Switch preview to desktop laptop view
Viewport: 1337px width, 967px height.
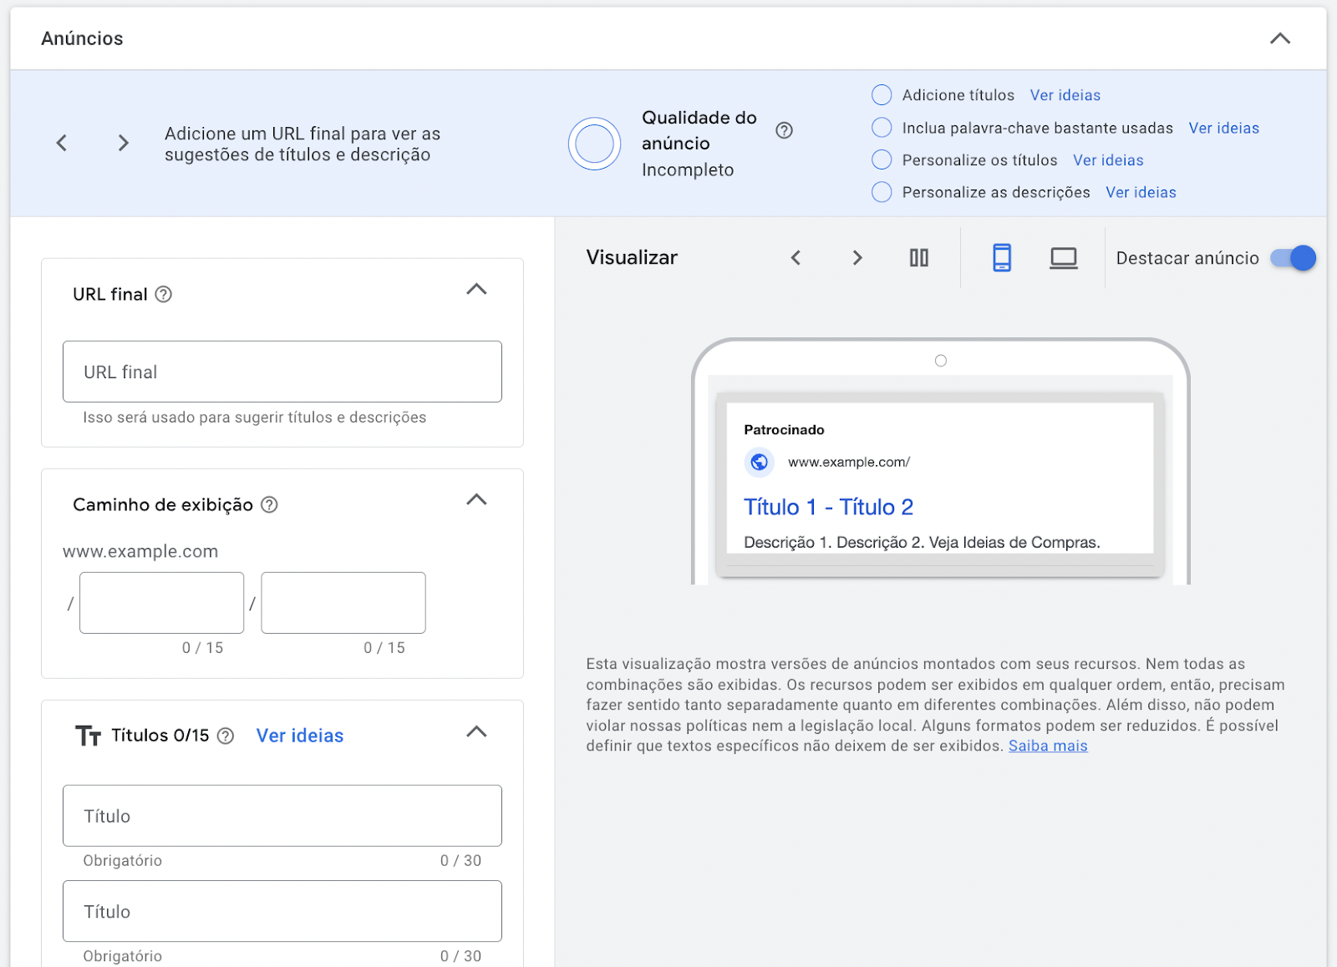[1064, 258]
